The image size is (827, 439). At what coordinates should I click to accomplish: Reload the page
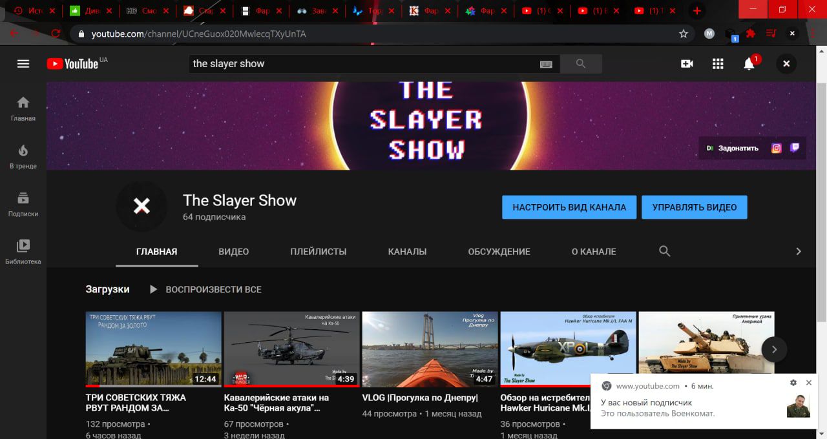56,34
